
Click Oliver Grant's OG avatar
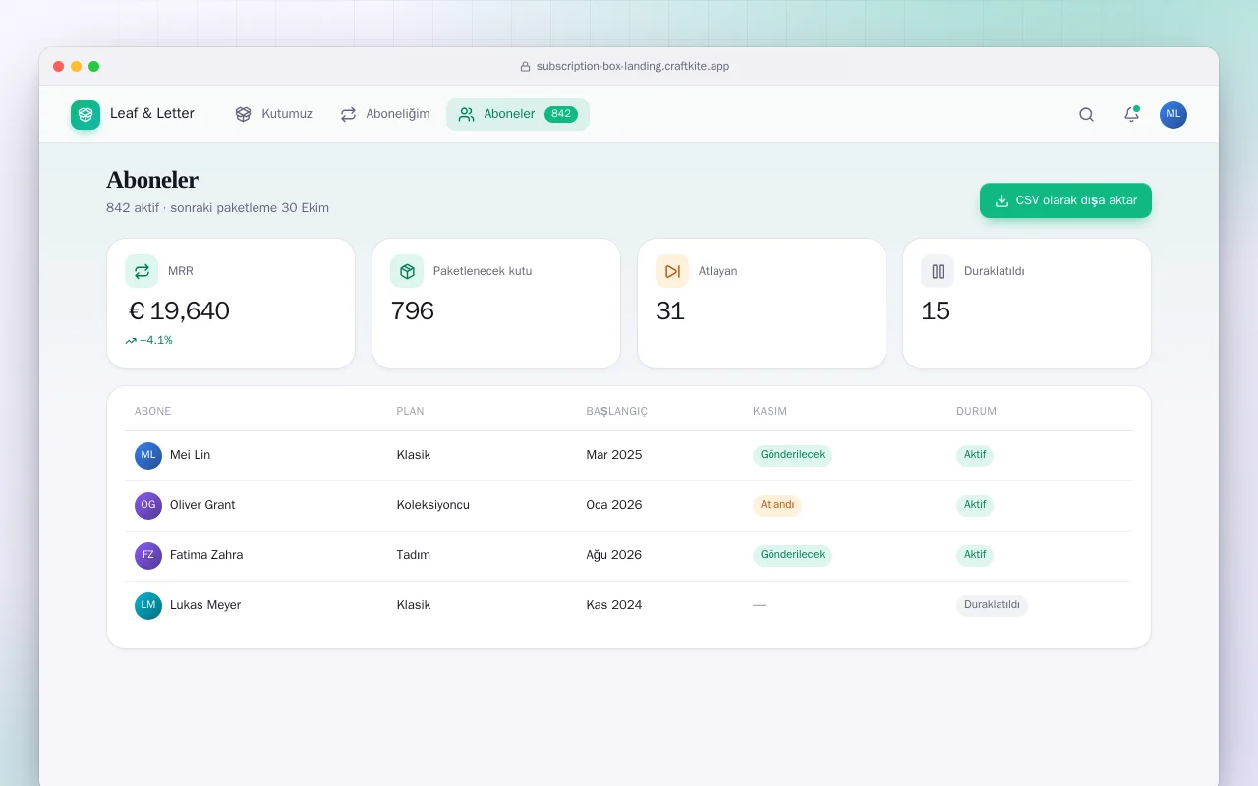pos(148,506)
